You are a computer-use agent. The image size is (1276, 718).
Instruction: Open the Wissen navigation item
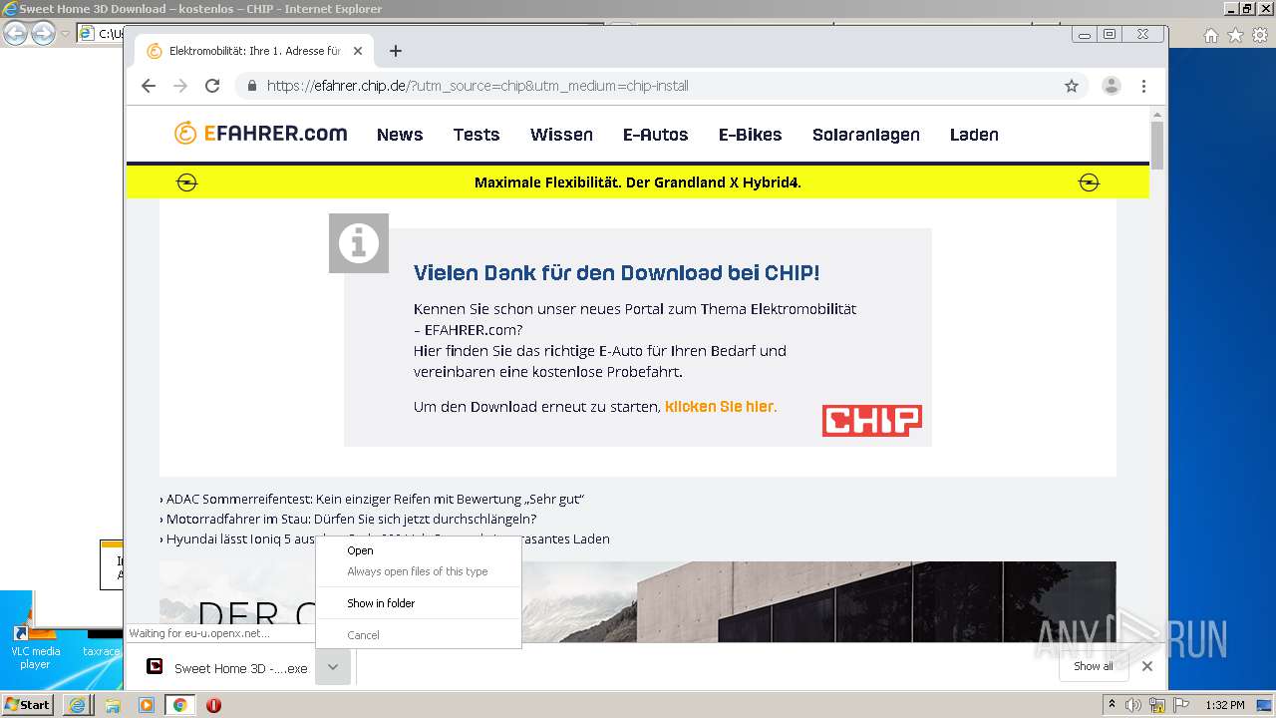coord(561,135)
